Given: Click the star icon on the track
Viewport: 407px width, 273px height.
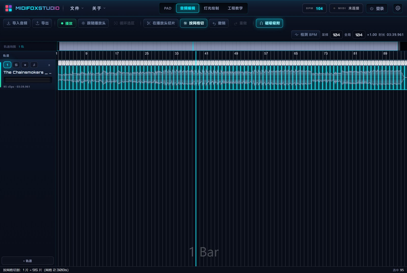Looking at the screenshot, I should click(25, 65).
